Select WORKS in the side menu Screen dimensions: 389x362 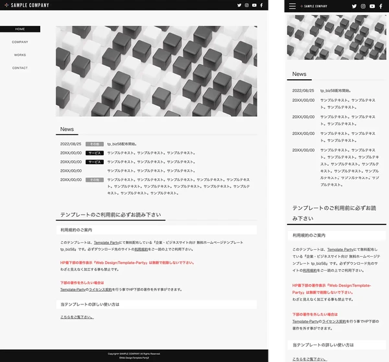coord(20,55)
